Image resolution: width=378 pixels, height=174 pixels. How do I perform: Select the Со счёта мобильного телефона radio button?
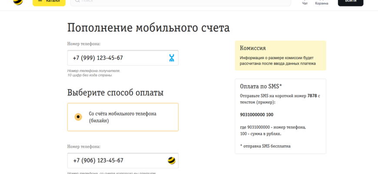coord(78,117)
